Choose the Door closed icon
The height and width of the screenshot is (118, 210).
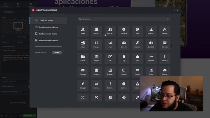coord(96,31)
